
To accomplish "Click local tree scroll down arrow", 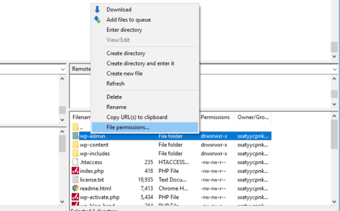I will point(62,120).
